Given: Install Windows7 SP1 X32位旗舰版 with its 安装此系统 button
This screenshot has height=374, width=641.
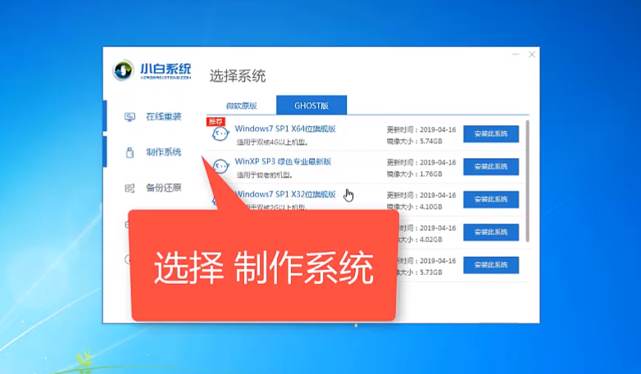Looking at the screenshot, I should coord(491,200).
